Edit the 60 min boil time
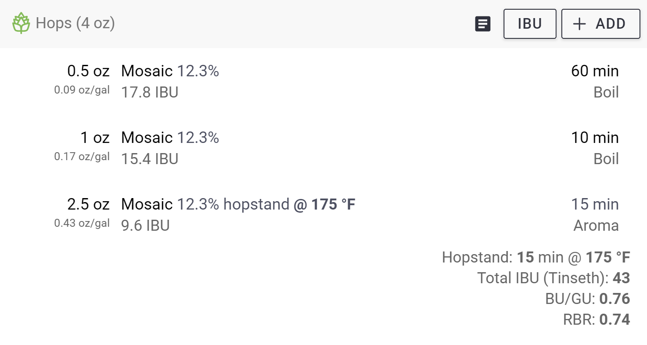The width and height of the screenshot is (647, 345). click(594, 71)
